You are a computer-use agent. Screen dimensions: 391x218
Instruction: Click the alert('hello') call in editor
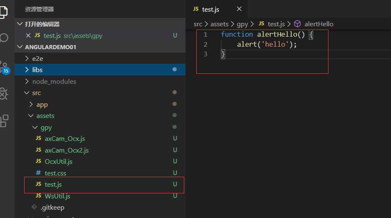[267, 45]
